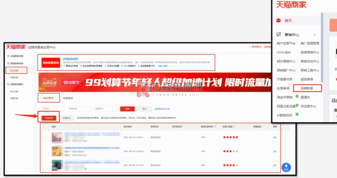
Task: Select 转化加速 under 超级新品孵化
Action: [14, 91]
